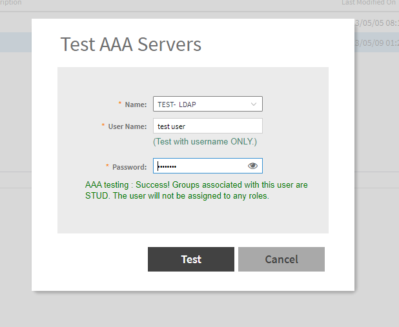This screenshot has height=327, width=399.
Task: Sort by Last Modified On column header
Action: tap(369, 3)
